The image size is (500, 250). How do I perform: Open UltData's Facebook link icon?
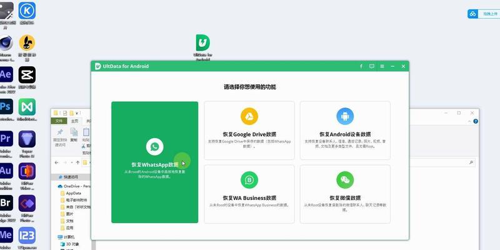tap(361, 66)
